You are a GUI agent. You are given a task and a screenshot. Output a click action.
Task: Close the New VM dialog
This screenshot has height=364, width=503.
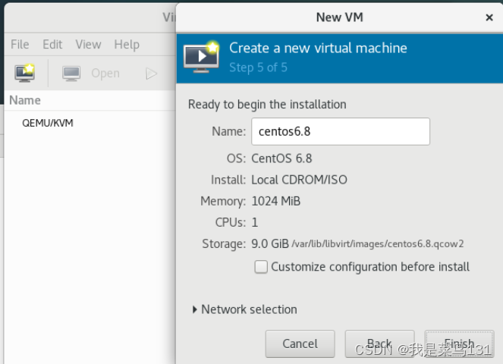tap(489, 17)
